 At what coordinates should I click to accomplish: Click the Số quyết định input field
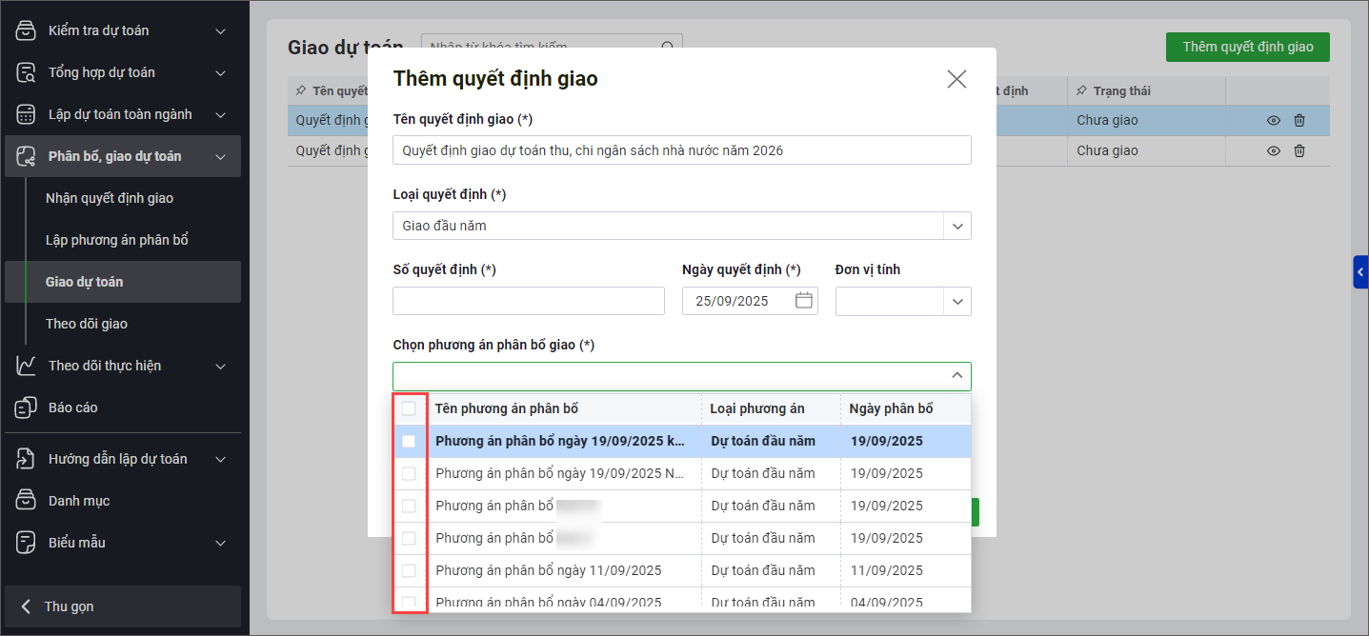click(528, 301)
